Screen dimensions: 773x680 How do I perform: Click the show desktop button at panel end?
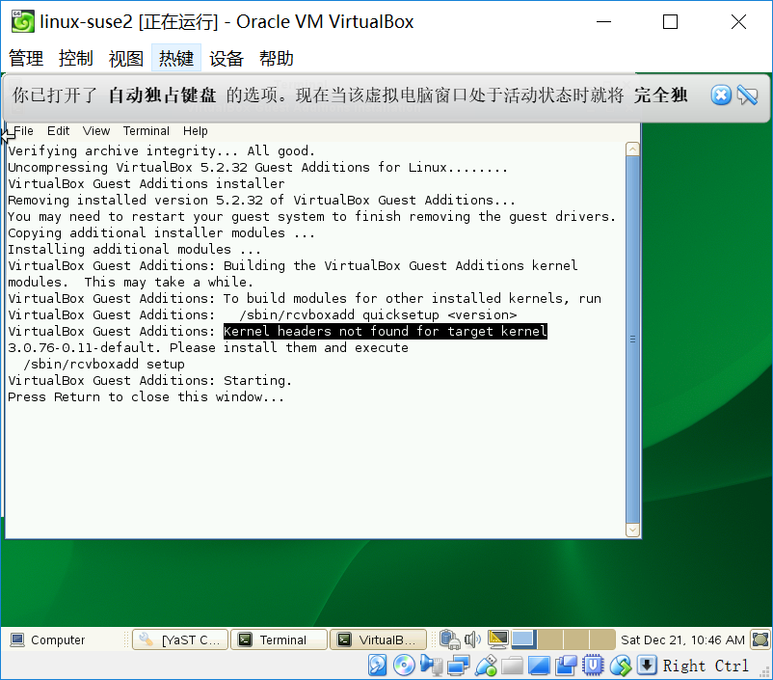tap(760, 639)
